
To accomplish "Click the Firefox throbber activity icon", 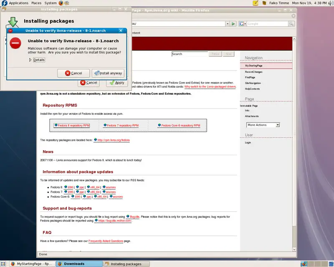I will click(x=294, y=16).
